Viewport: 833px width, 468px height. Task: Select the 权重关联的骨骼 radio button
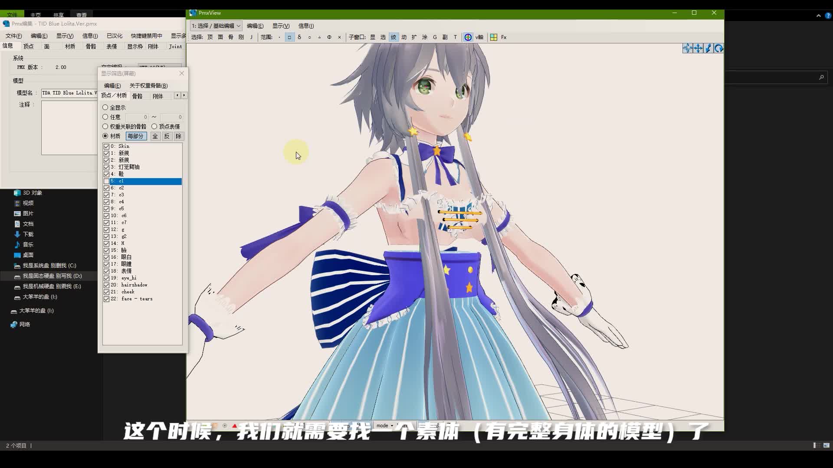105,127
